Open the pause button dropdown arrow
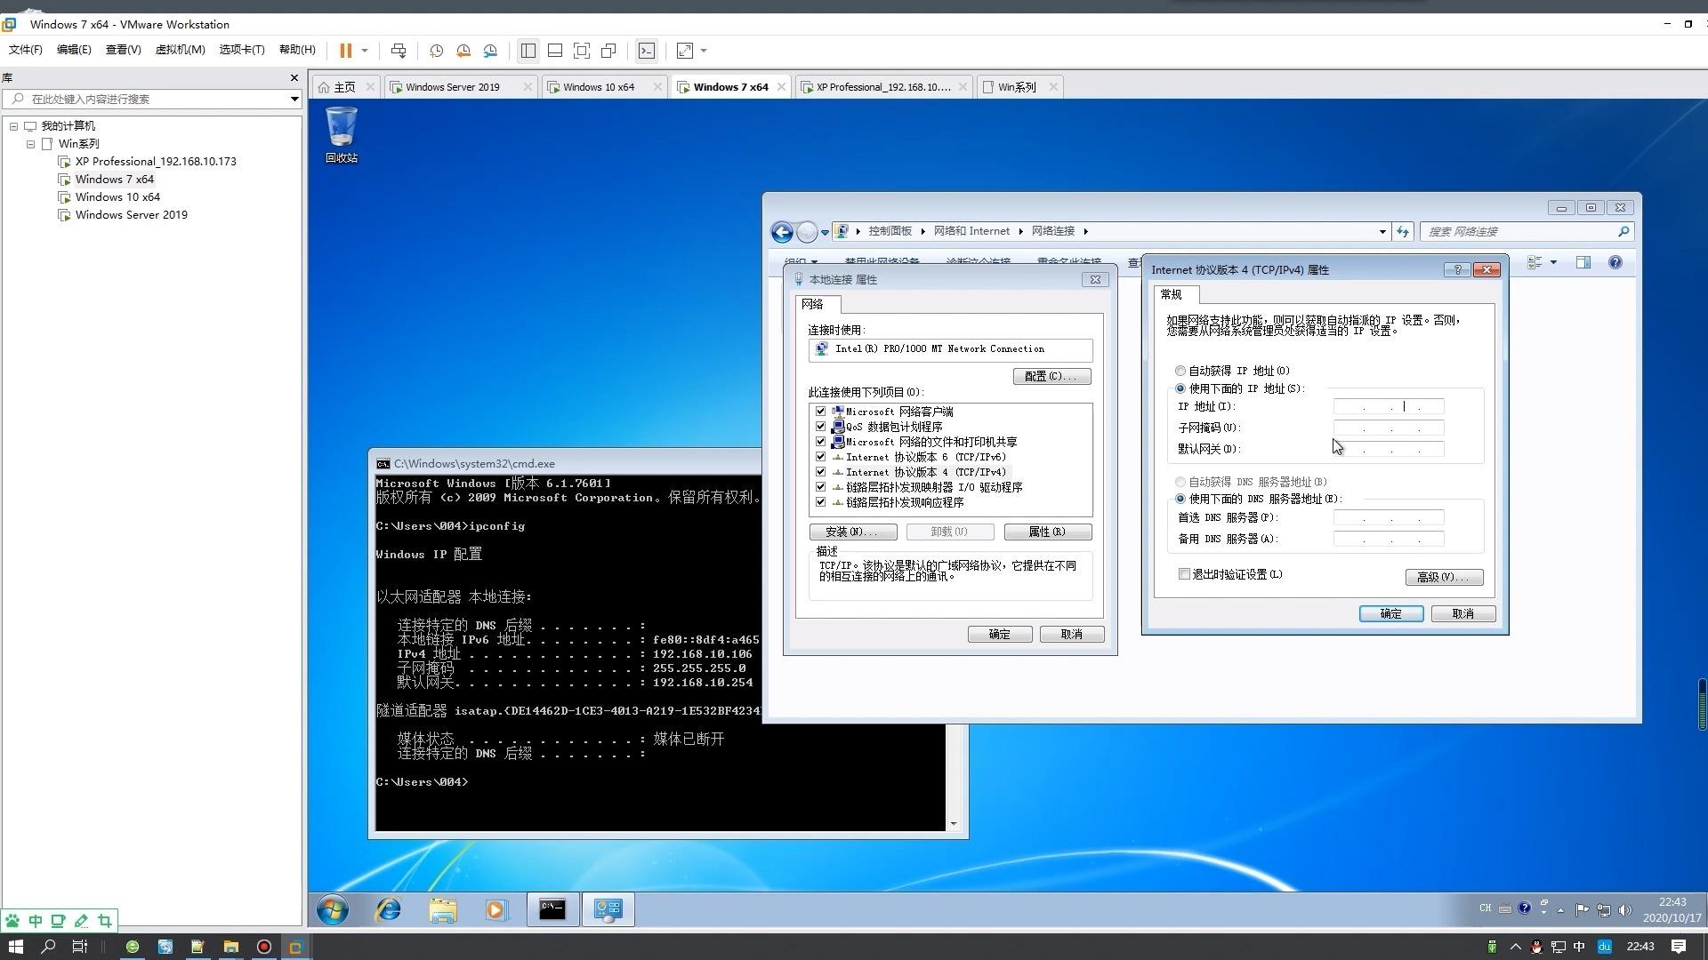 [x=365, y=51]
